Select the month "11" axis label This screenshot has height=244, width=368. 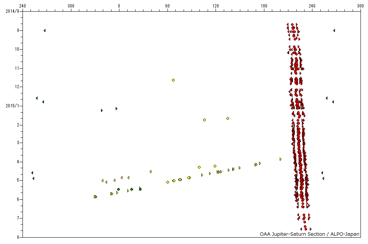(17, 68)
